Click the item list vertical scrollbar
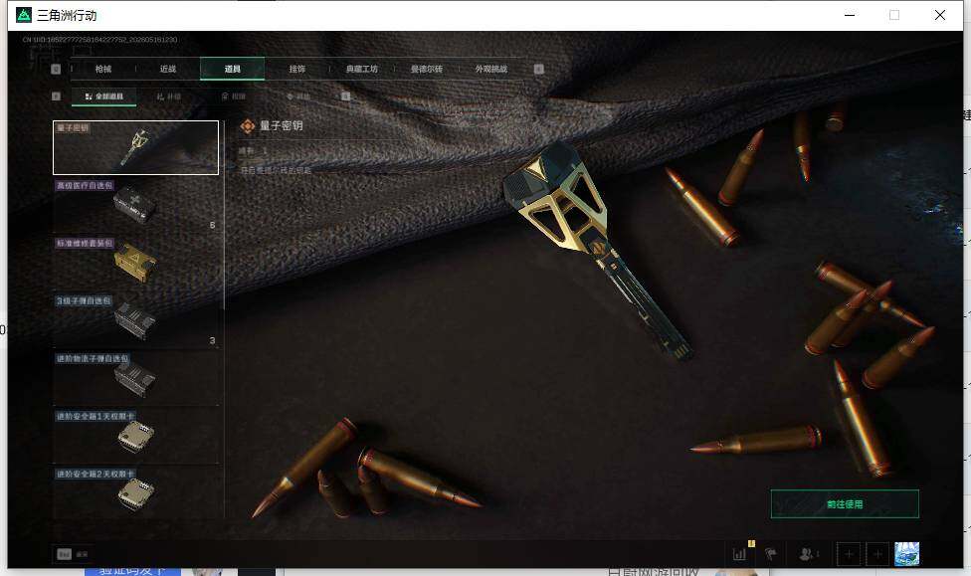This screenshot has width=971, height=576. 224,217
